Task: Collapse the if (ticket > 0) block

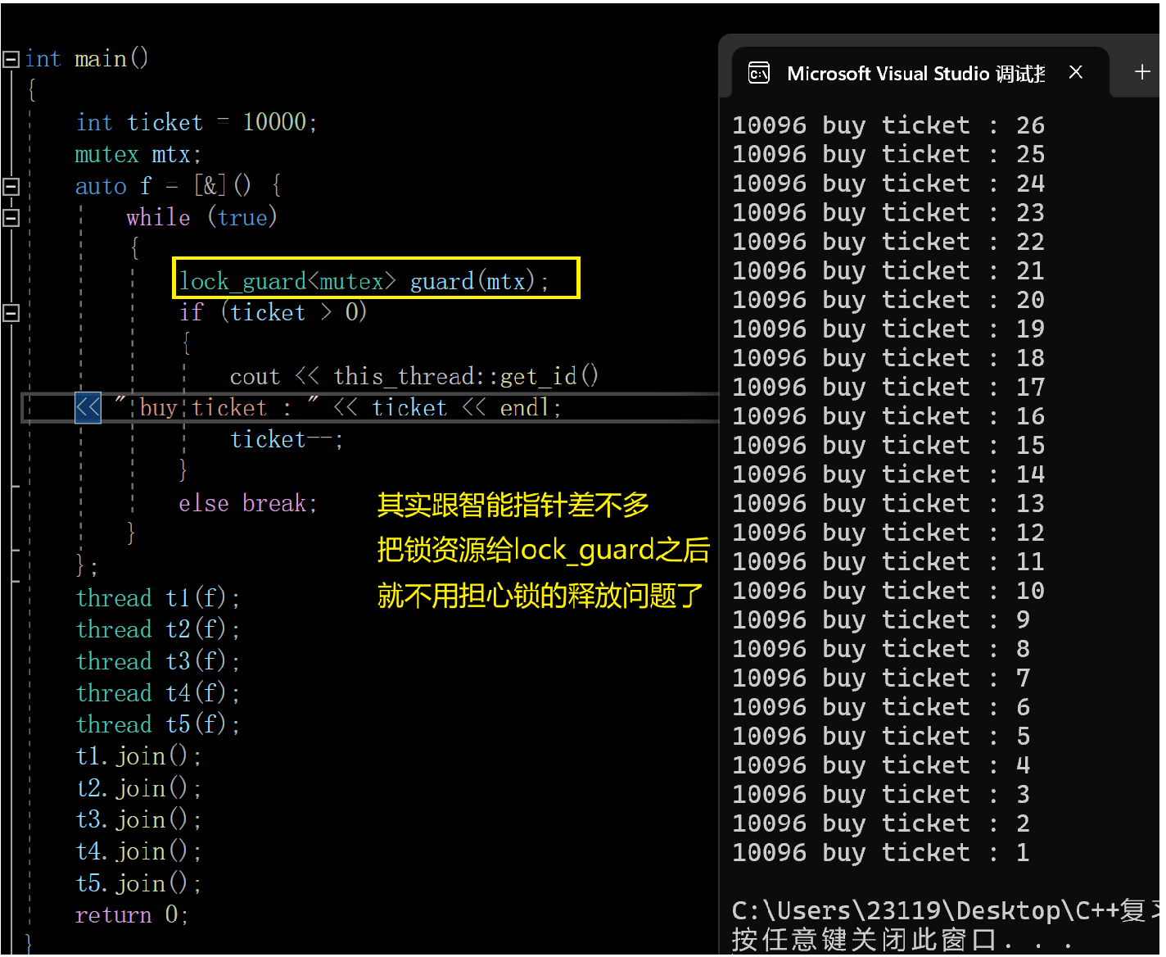Action: click(x=11, y=313)
